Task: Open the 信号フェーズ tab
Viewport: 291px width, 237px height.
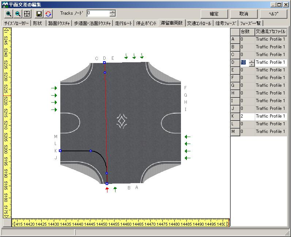Action: [226, 23]
